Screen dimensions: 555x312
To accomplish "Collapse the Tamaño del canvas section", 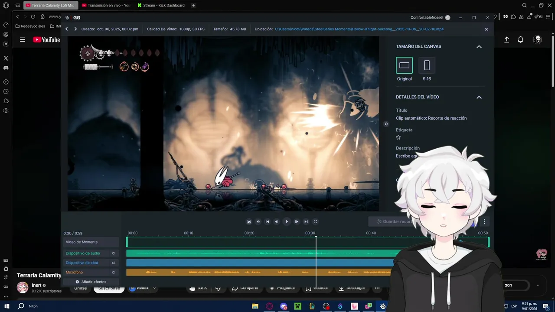I will pyautogui.click(x=479, y=46).
